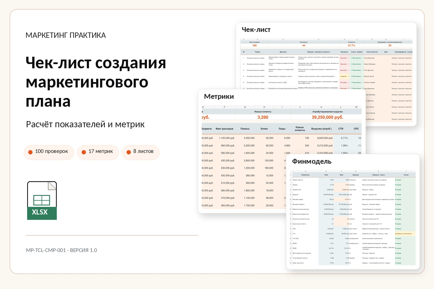Image resolution: width=434 pixels, height=289 pixels.
Task: Toggle Выполнено checkbox in checklist row 1
Action: 352,58
